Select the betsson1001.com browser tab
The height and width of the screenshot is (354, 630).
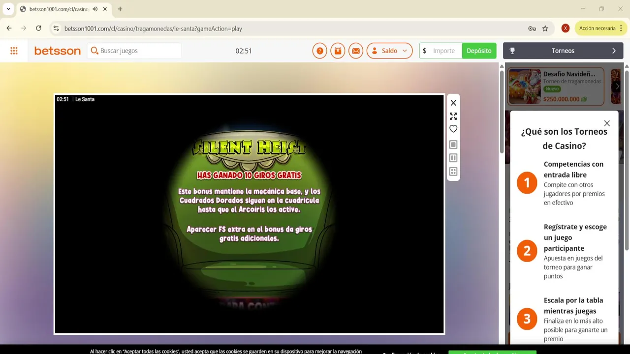pos(63,9)
